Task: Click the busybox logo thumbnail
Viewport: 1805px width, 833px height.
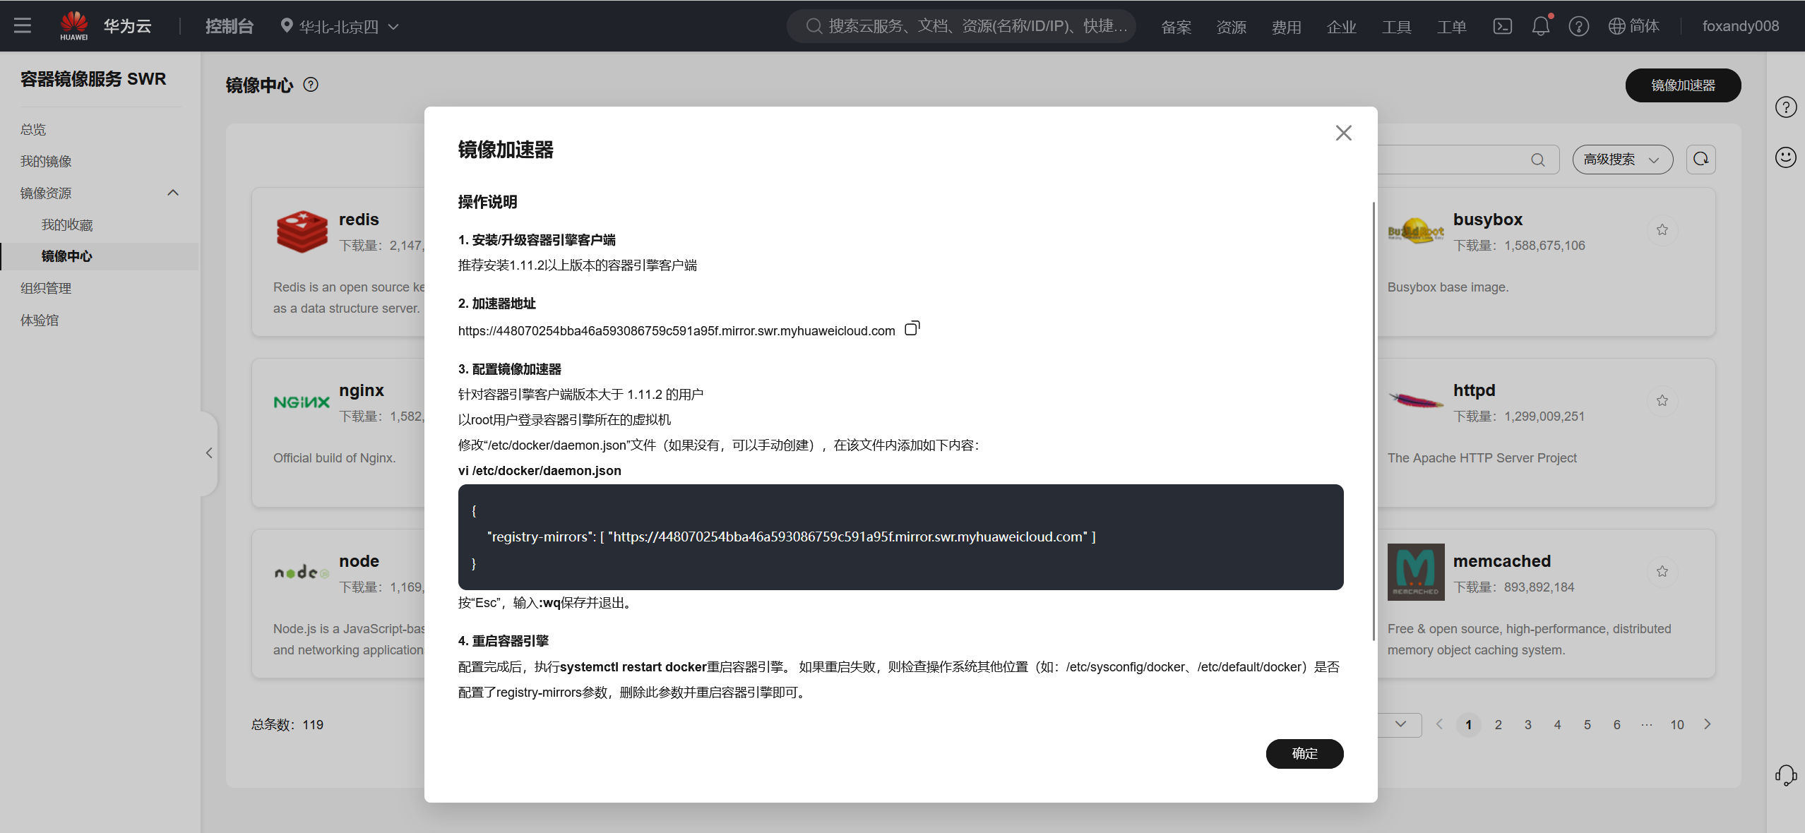Action: point(1416,230)
